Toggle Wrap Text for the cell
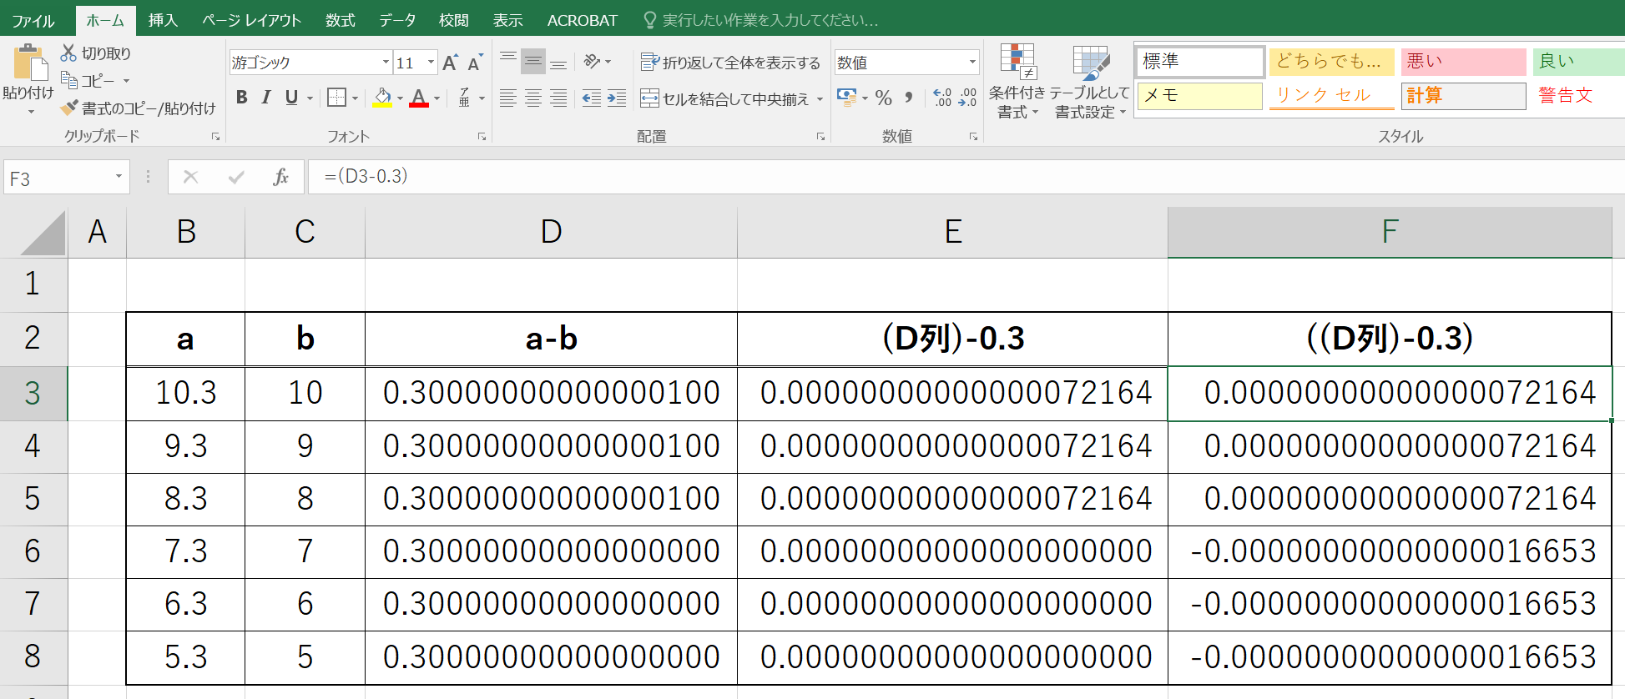This screenshot has width=1625, height=699. [730, 63]
